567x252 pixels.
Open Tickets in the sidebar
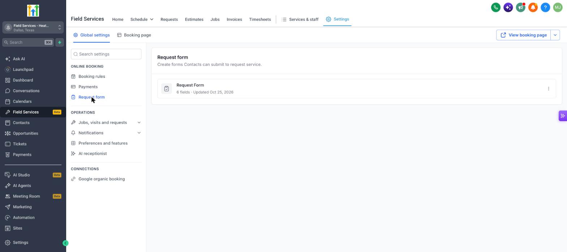pyautogui.click(x=33, y=144)
